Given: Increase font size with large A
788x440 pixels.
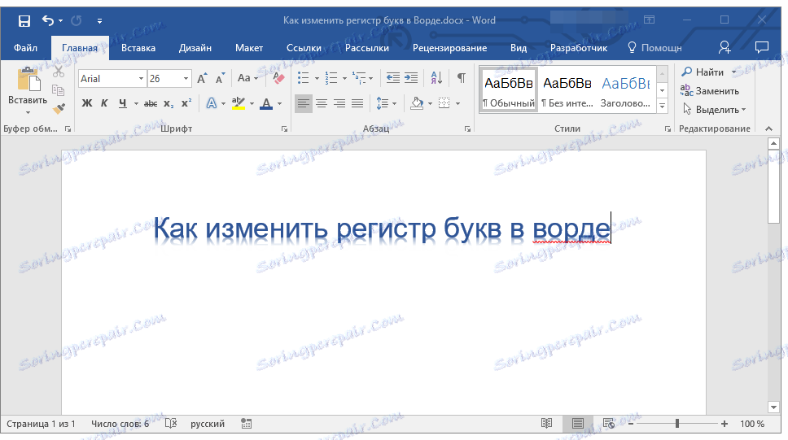Looking at the screenshot, I should (x=202, y=78).
